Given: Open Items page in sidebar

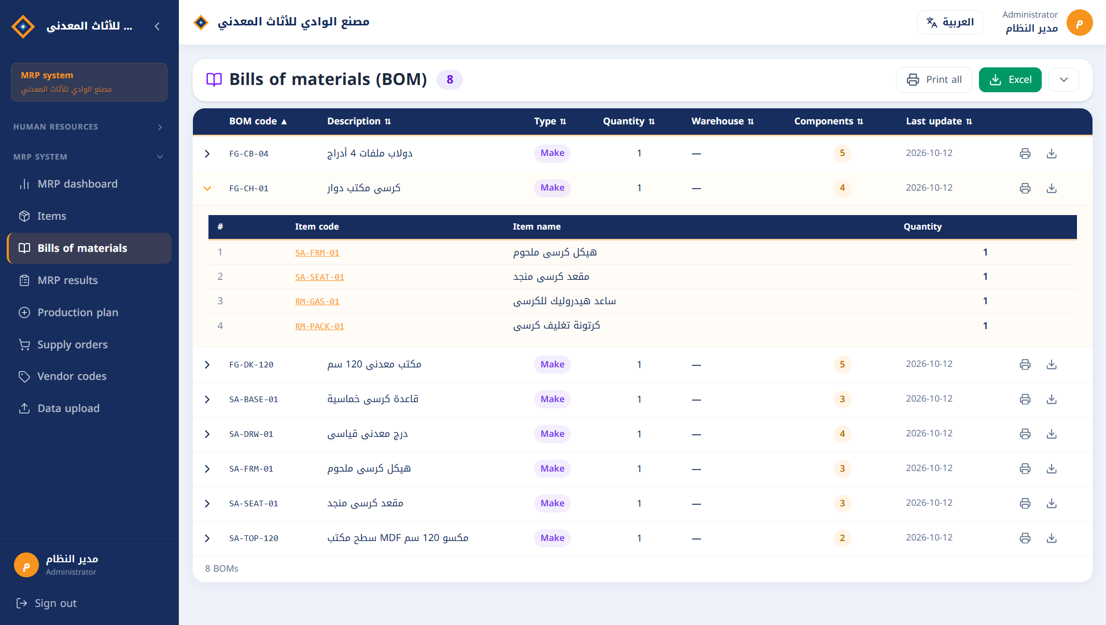Looking at the screenshot, I should 89,216.
